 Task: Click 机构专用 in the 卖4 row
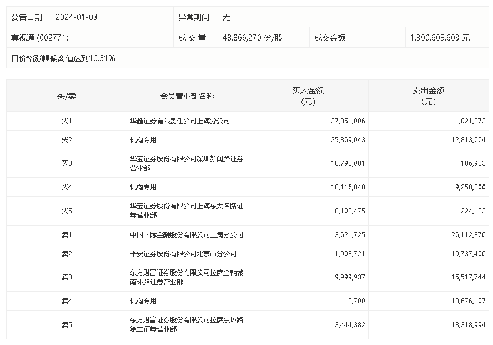143,301
